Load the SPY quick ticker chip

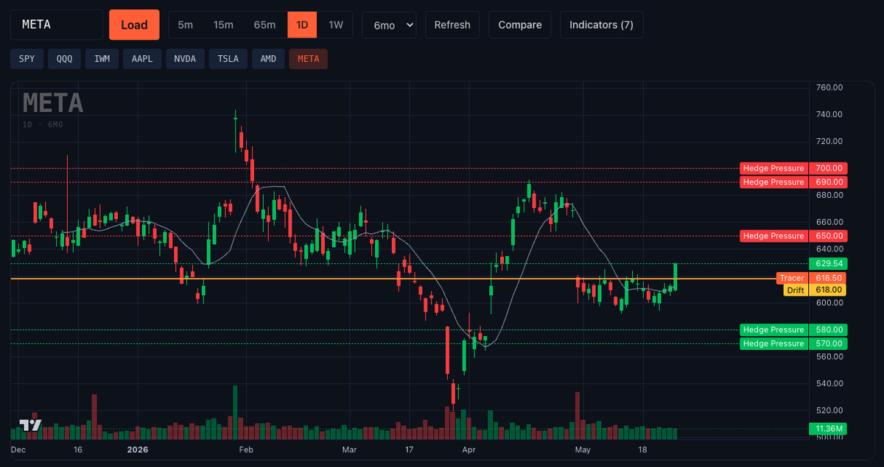[27, 59]
